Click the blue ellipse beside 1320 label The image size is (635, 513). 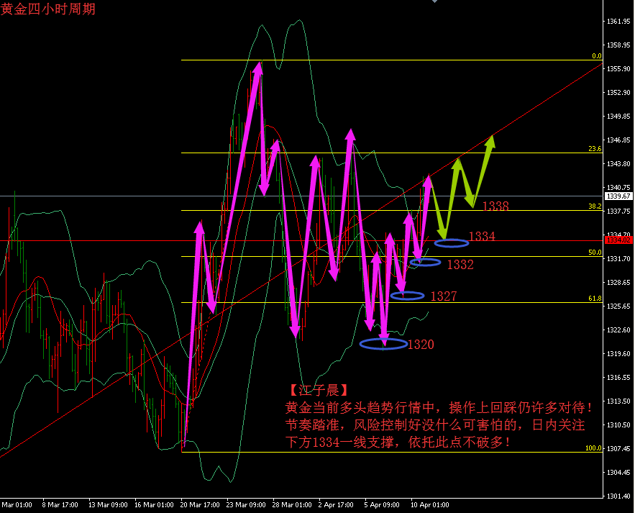coord(383,344)
